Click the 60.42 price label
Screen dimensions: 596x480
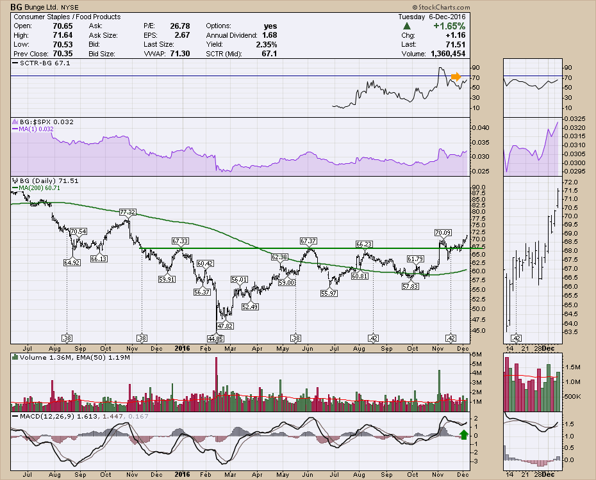tap(205, 263)
